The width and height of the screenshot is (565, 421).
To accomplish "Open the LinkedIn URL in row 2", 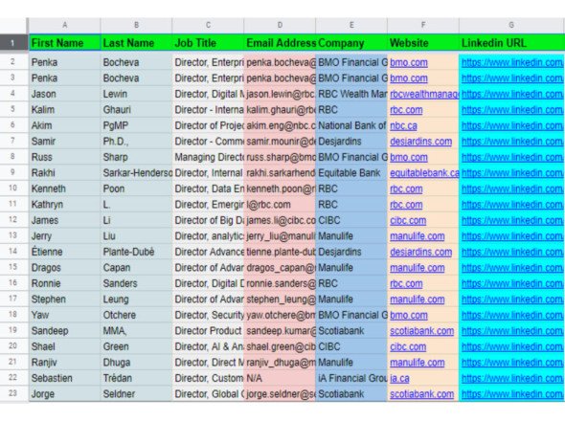I will pos(512,62).
